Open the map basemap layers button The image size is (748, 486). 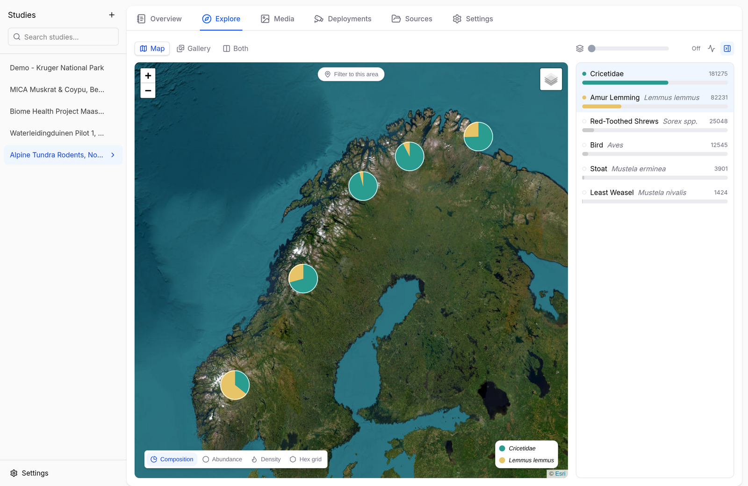[x=551, y=80]
